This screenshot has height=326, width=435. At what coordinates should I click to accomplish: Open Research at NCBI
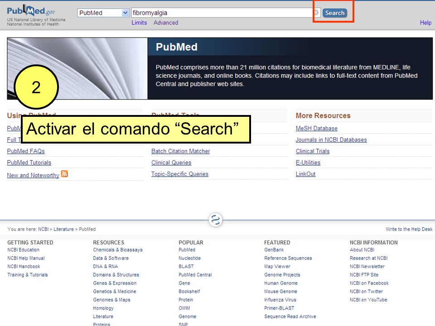click(368, 258)
